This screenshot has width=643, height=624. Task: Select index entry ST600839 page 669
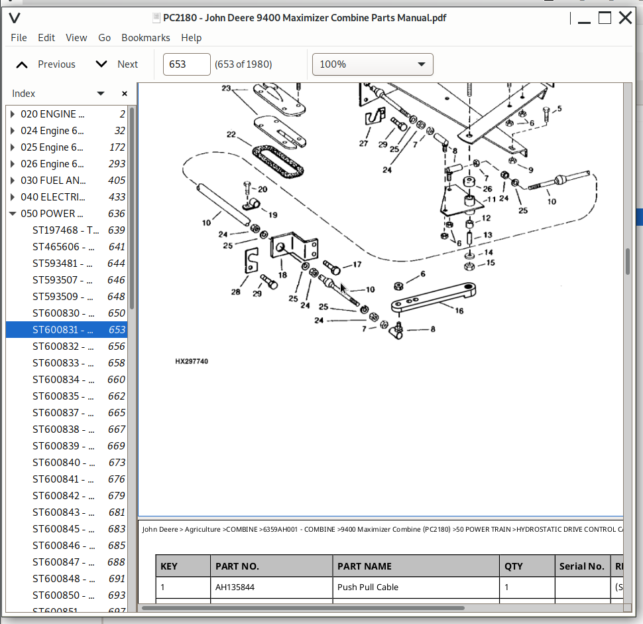(x=66, y=446)
